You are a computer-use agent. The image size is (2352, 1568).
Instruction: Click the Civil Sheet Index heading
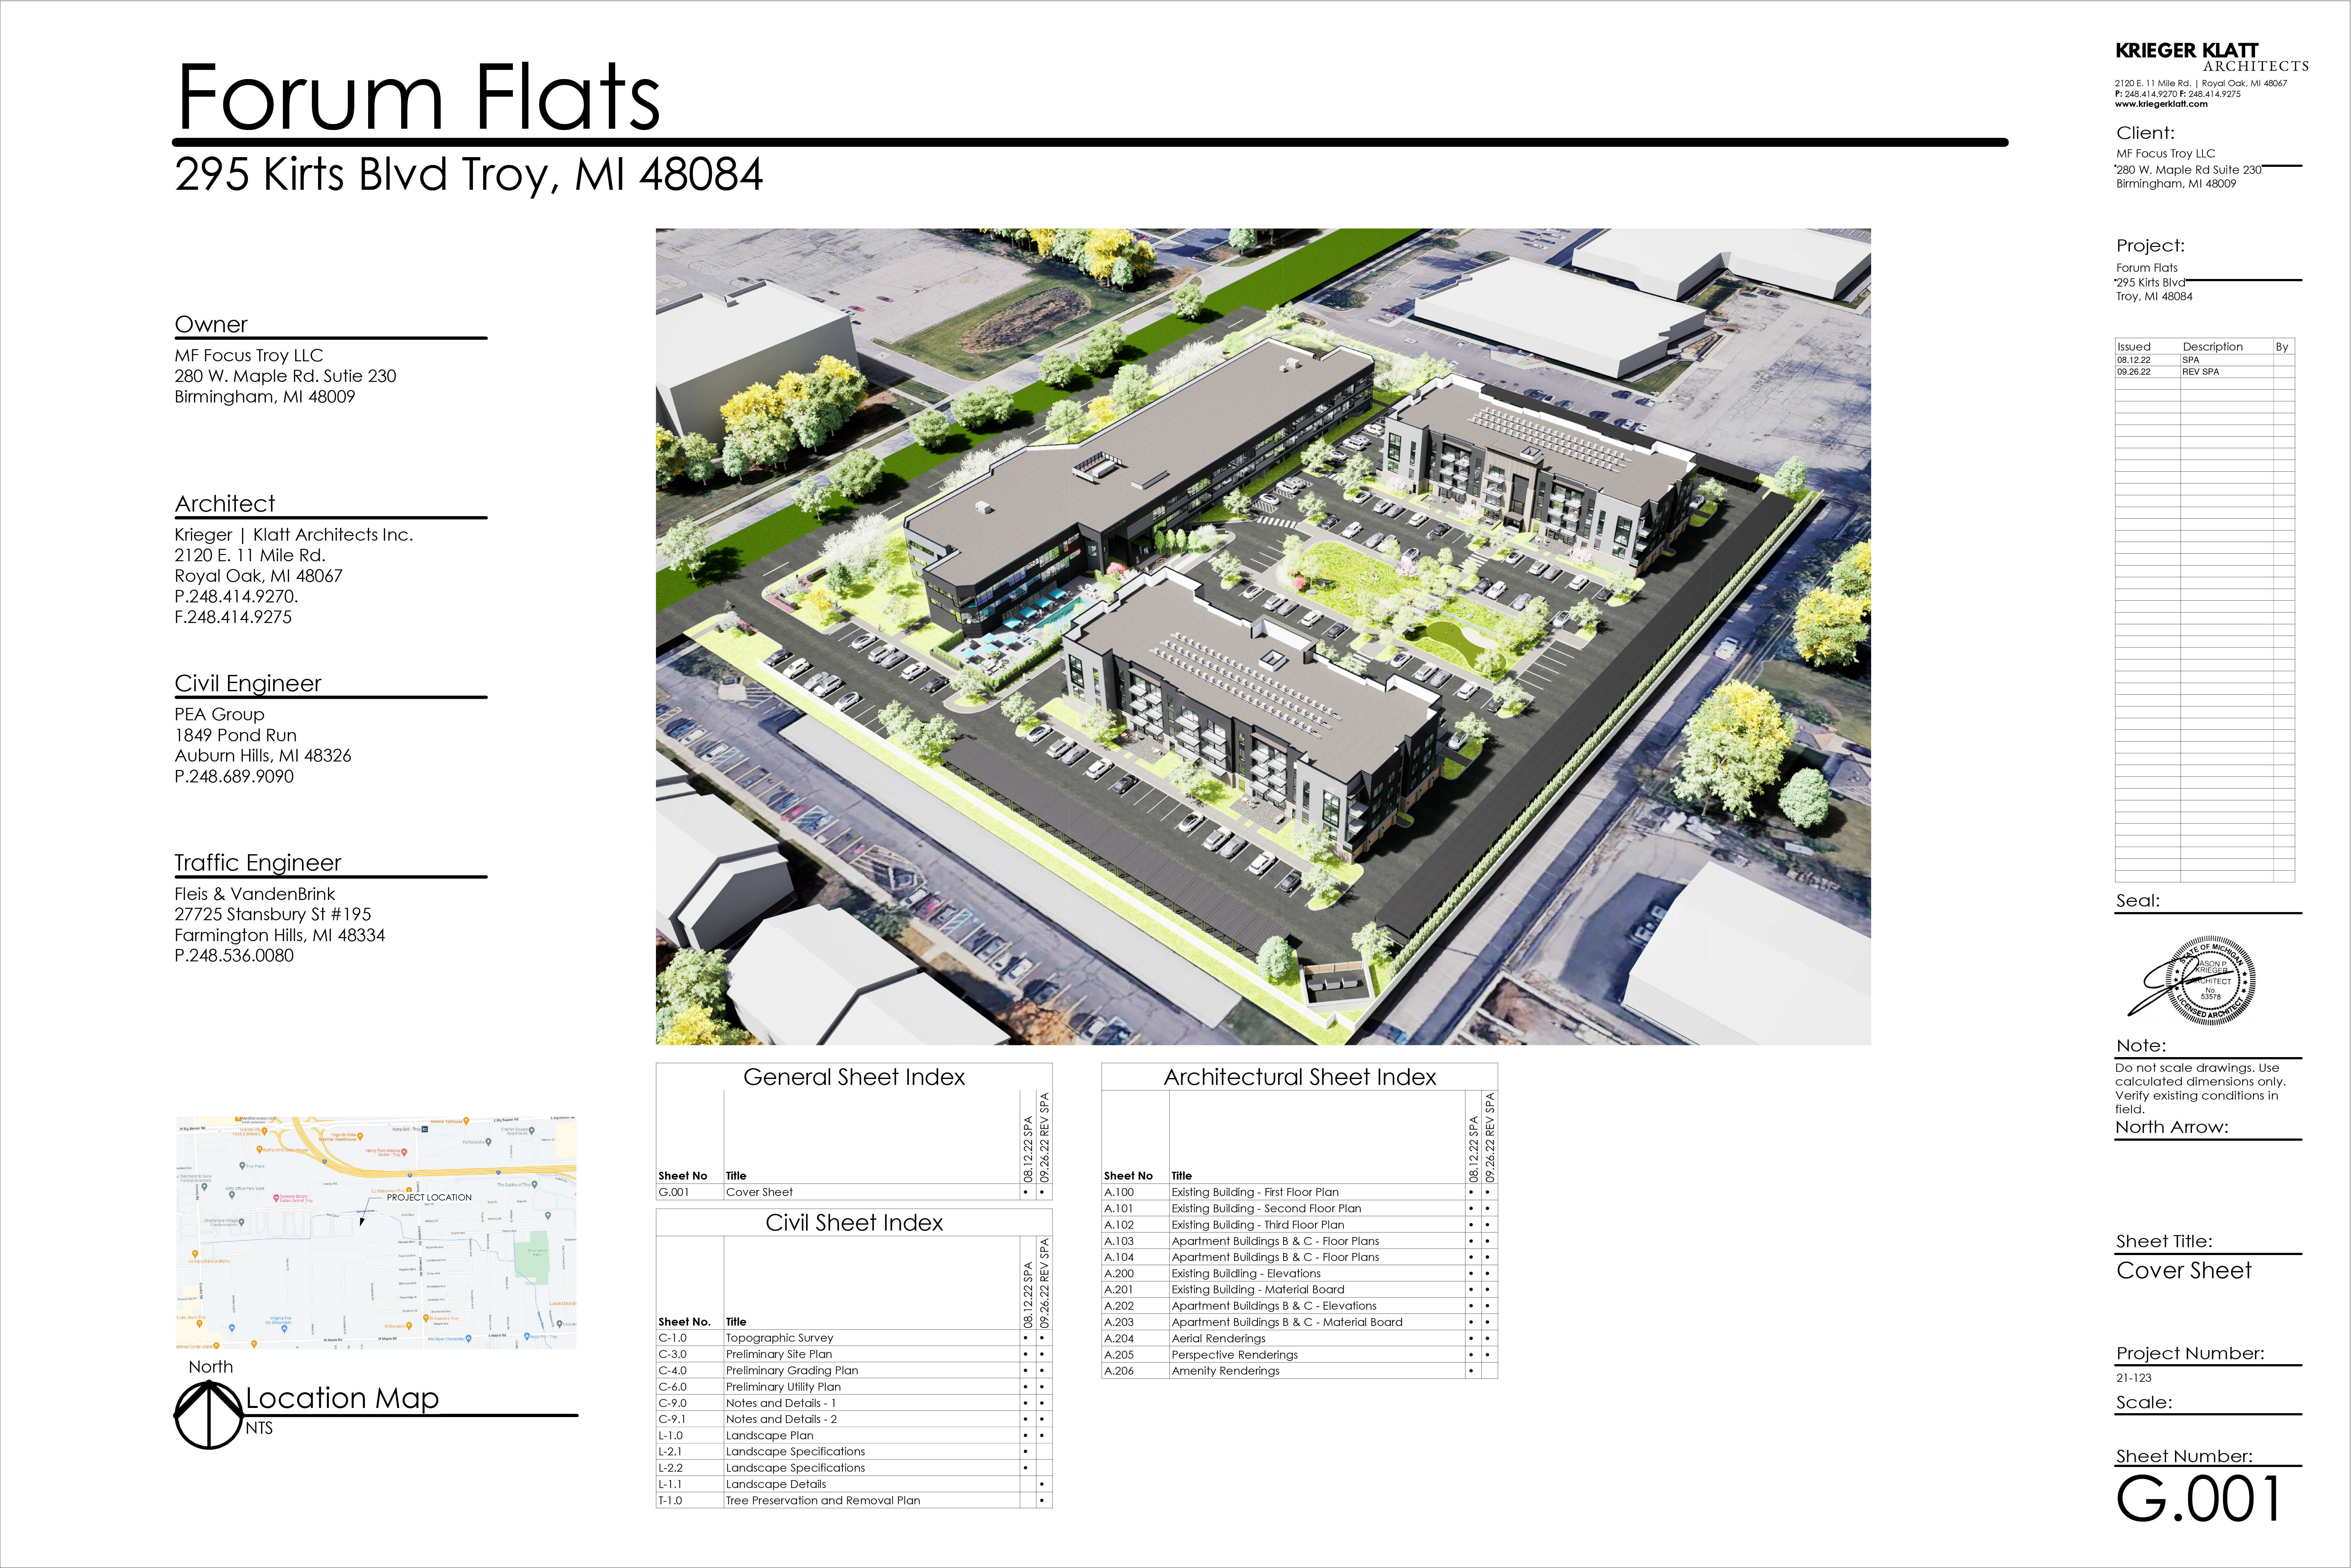(x=854, y=1223)
